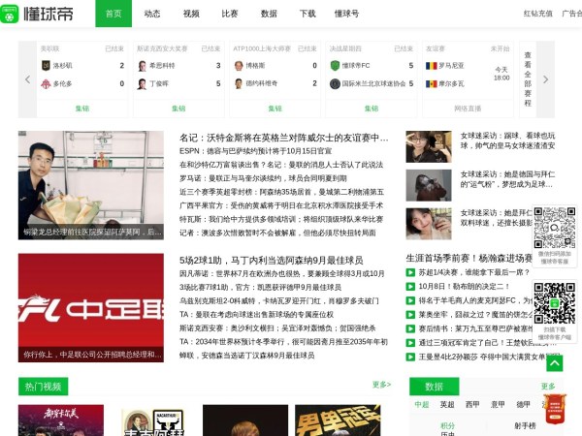Open the 数据 navigation item
Viewport: 582px width, 436px height.
269,14
